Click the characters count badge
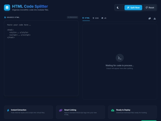Image resolution: width=161 pixels, height=121 pixels. [x=72, y=17]
